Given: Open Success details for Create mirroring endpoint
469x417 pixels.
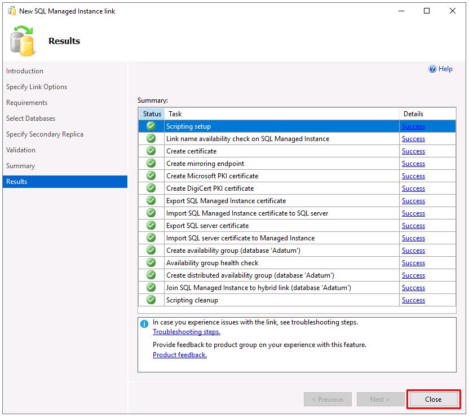Looking at the screenshot, I should coord(413,164).
